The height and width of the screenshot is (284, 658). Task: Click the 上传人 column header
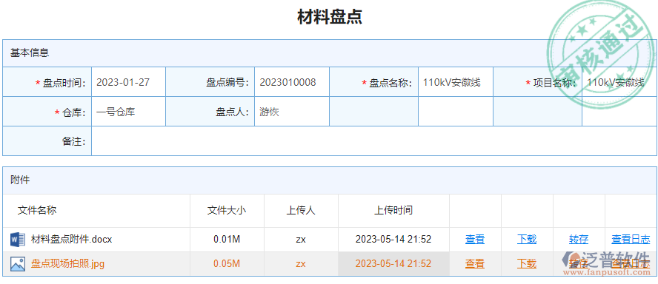pyautogui.click(x=301, y=210)
